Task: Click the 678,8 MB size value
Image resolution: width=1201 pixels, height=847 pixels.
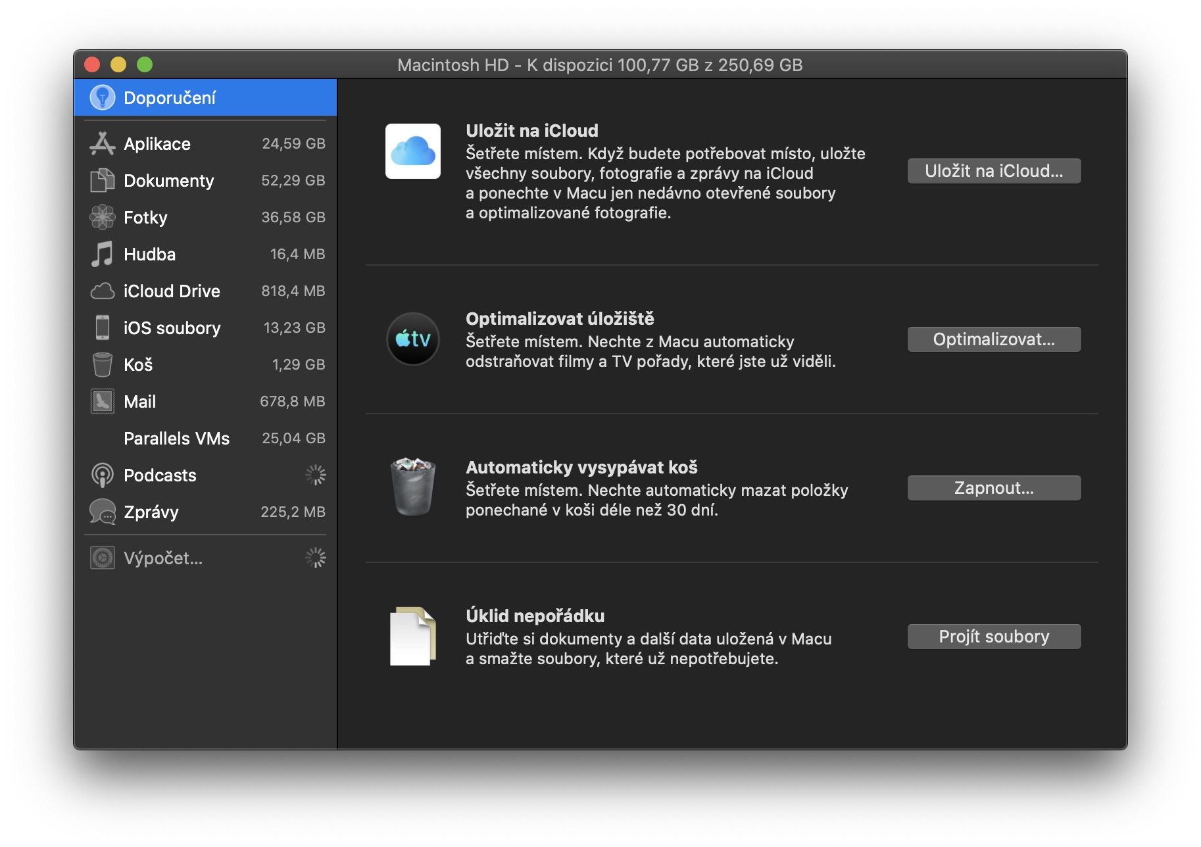Action: point(293,401)
